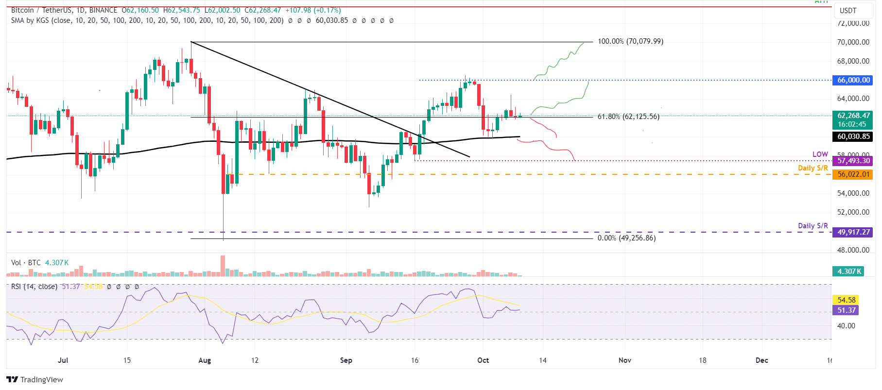Click the LOW price label 57,493.30
The image size is (882, 390).
point(853,161)
